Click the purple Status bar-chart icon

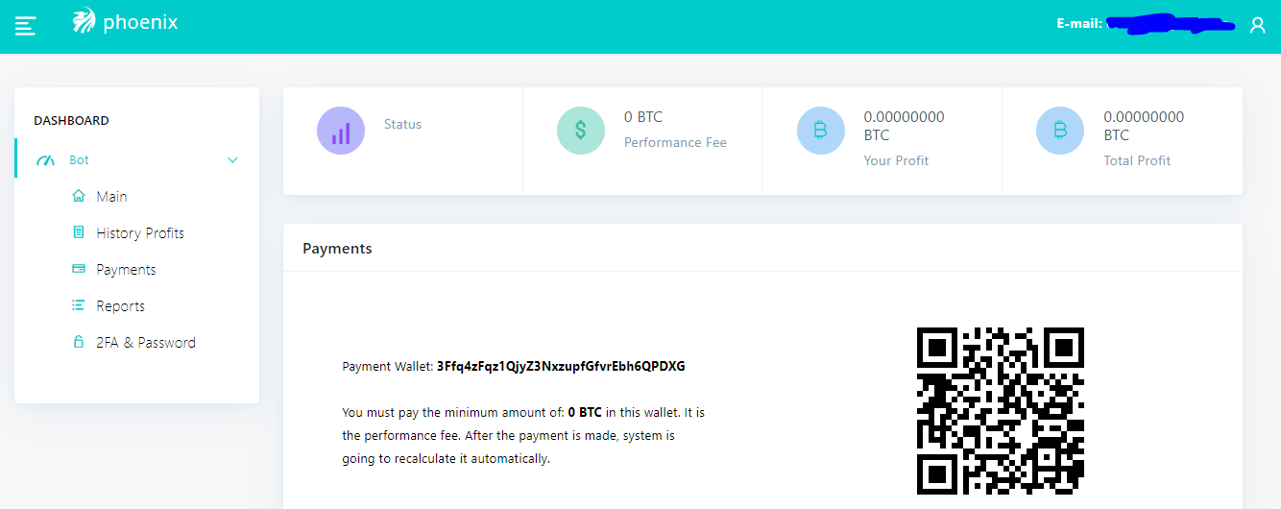click(x=341, y=131)
